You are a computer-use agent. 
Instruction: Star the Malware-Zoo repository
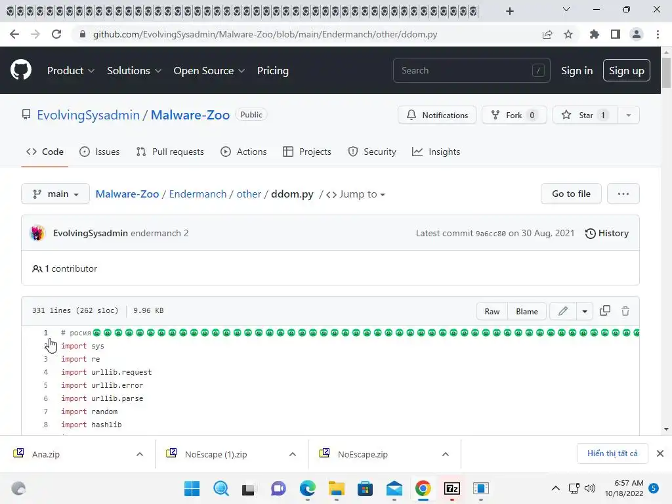585,115
